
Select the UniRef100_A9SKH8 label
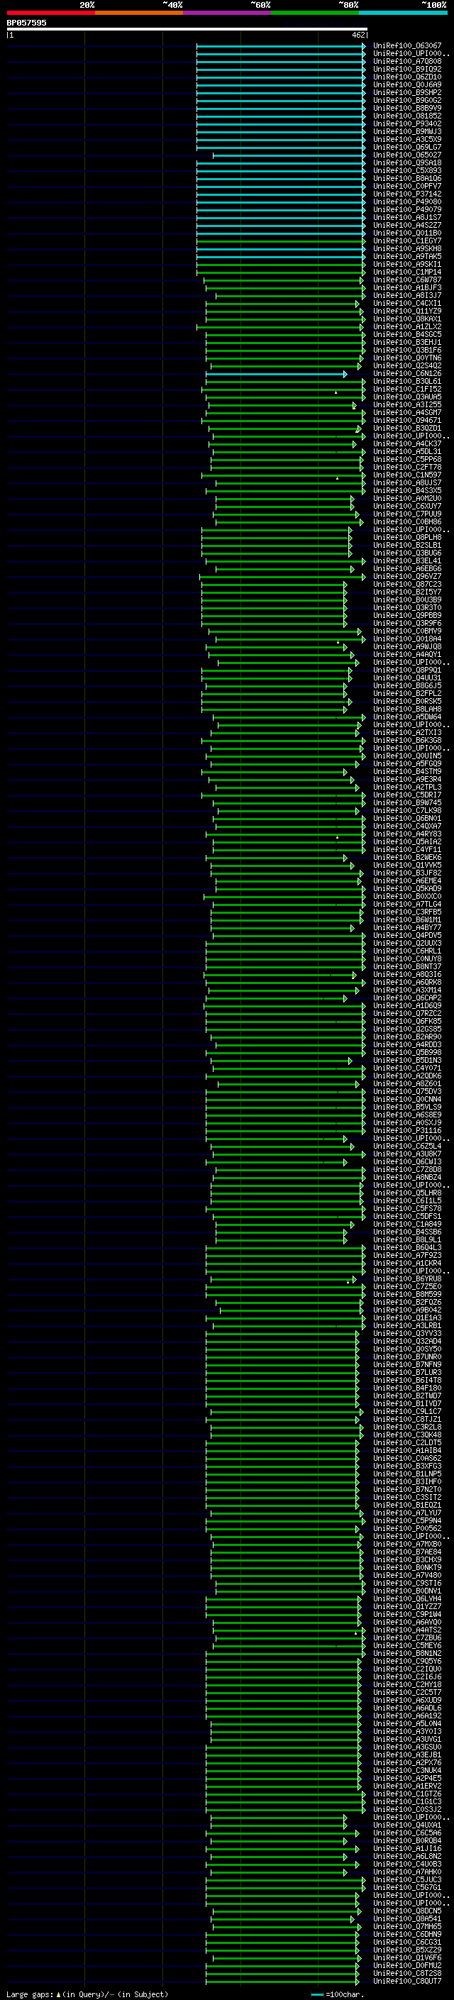(406, 248)
